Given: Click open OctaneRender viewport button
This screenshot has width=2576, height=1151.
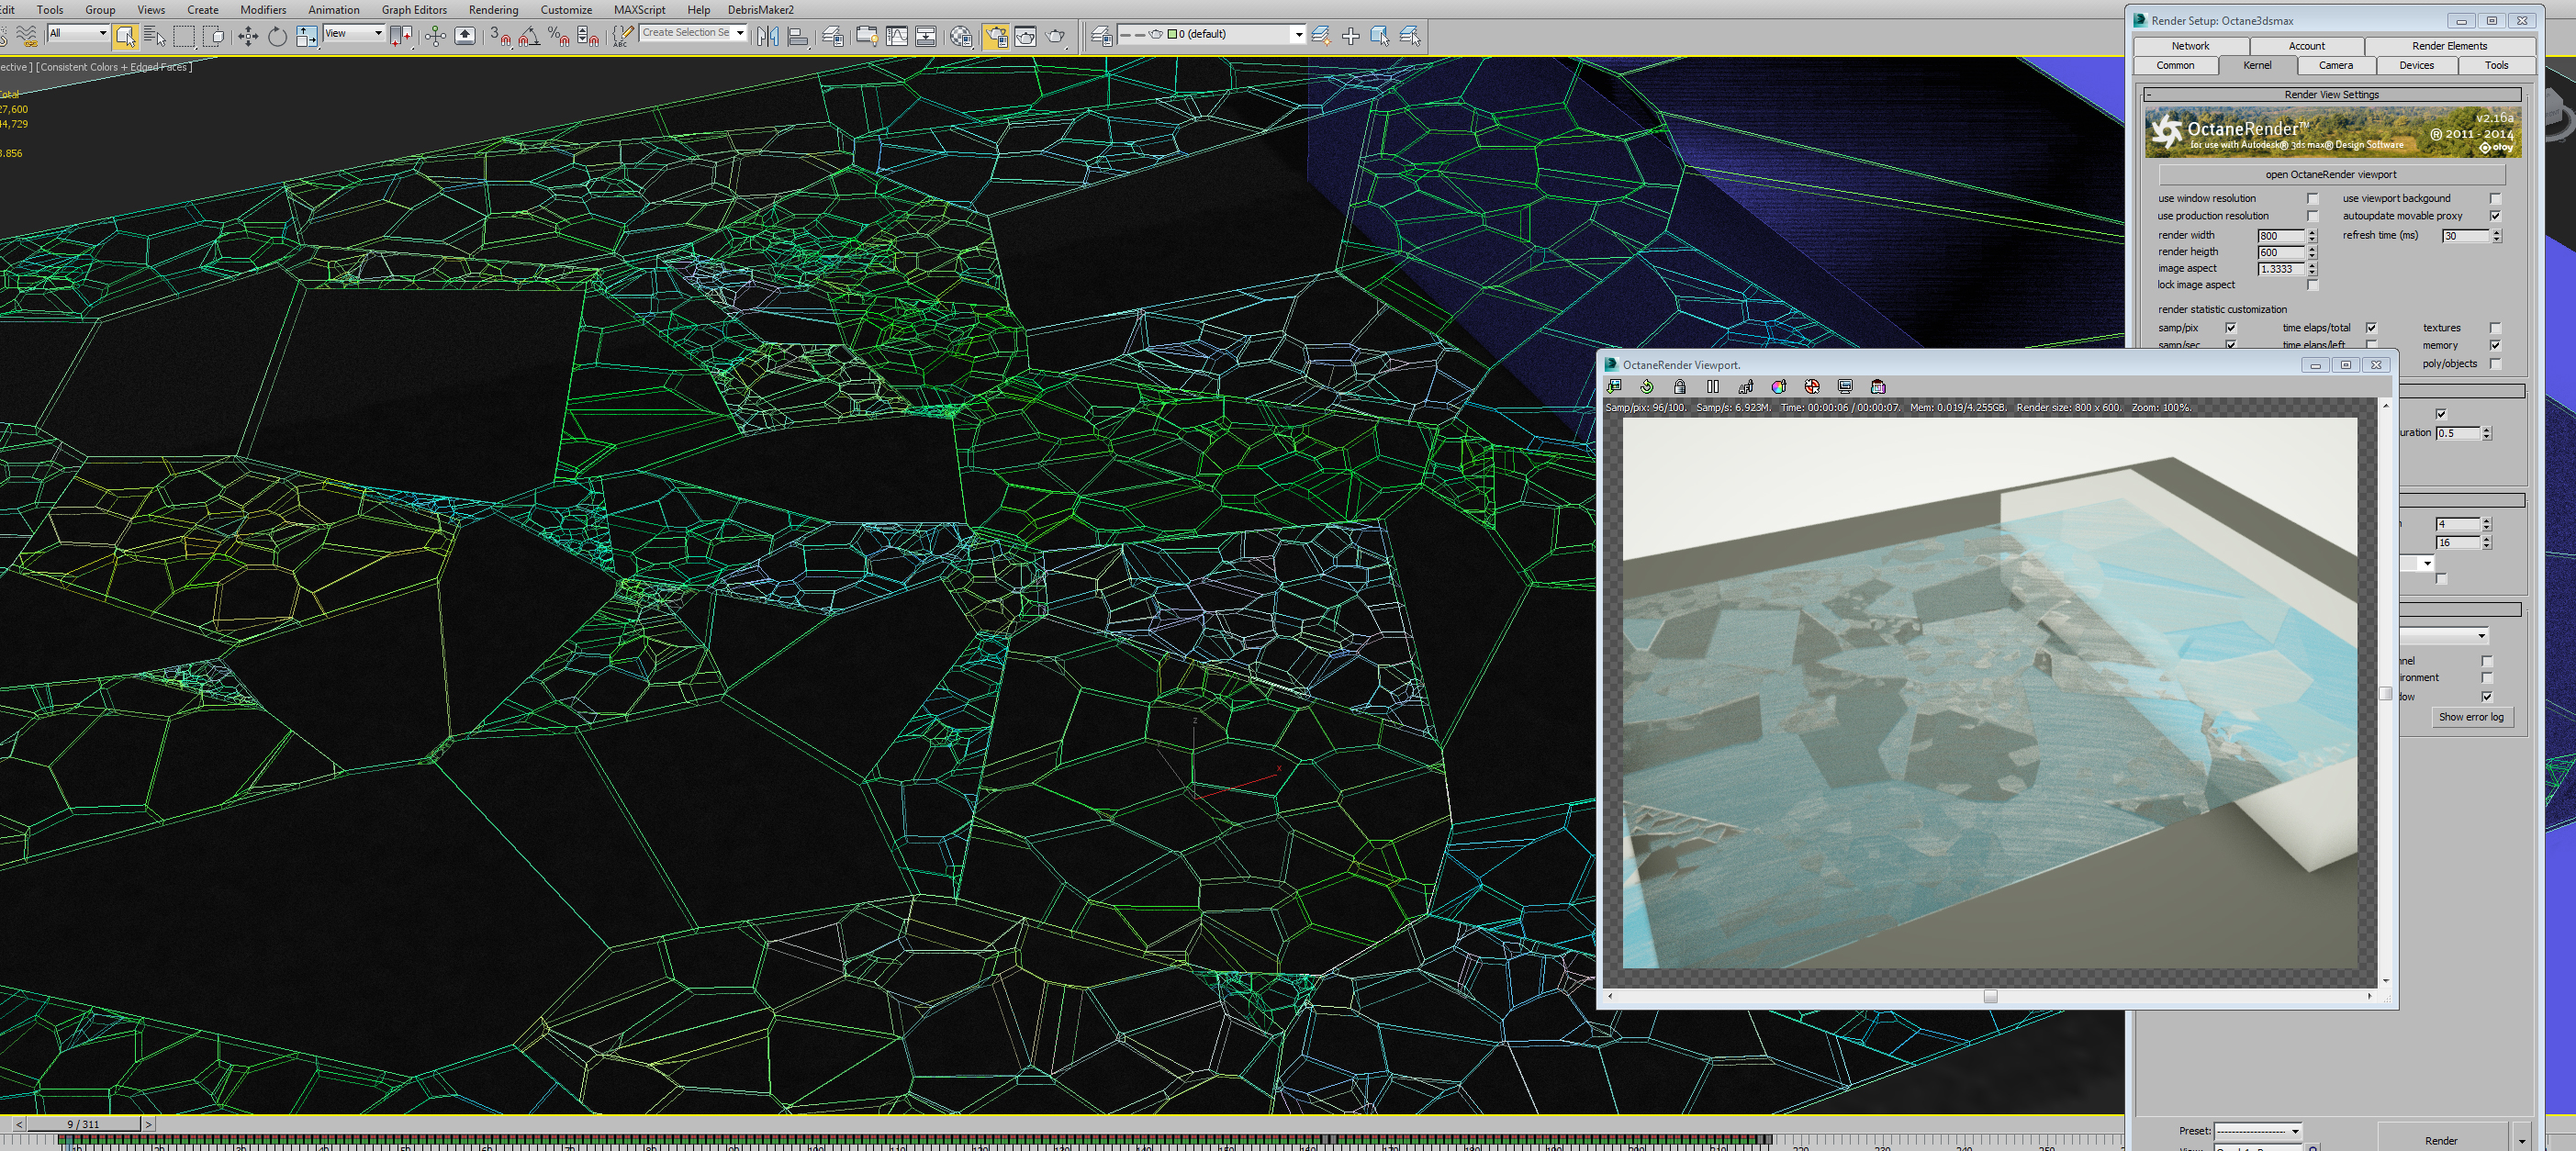Looking at the screenshot, I should (2330, 174).
